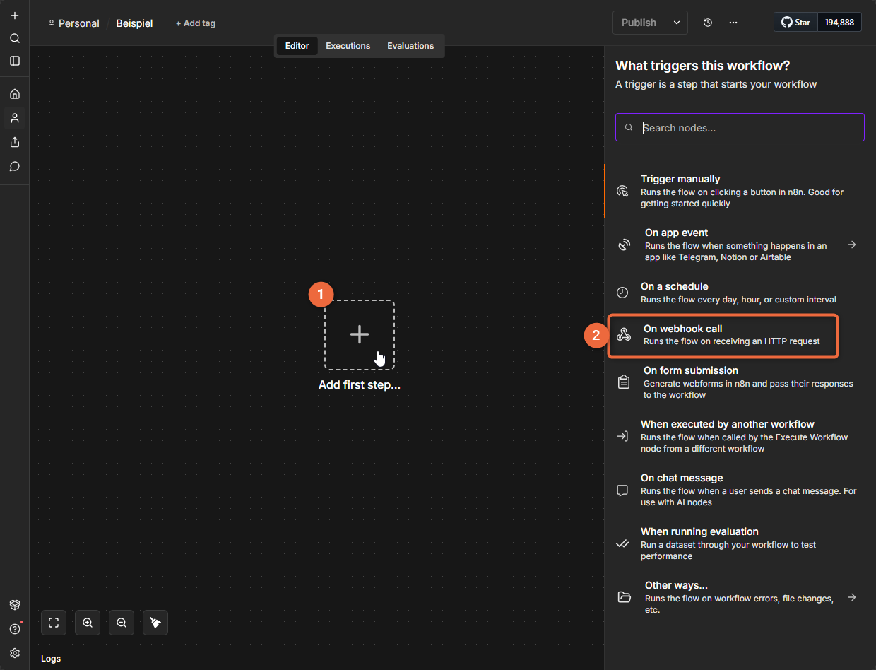Image resolution: width=876 pixels, height=670 pixels.
Task: Open Personal section via sidebar person icon
Action: (15, 118)
